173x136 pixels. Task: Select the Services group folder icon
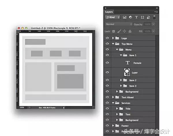117,103
